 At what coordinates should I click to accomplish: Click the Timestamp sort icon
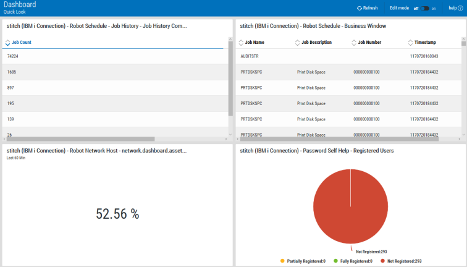pos(411,43)
